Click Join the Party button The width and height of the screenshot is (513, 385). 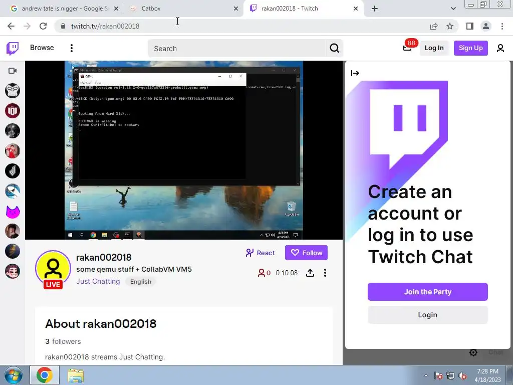(428, 292)
